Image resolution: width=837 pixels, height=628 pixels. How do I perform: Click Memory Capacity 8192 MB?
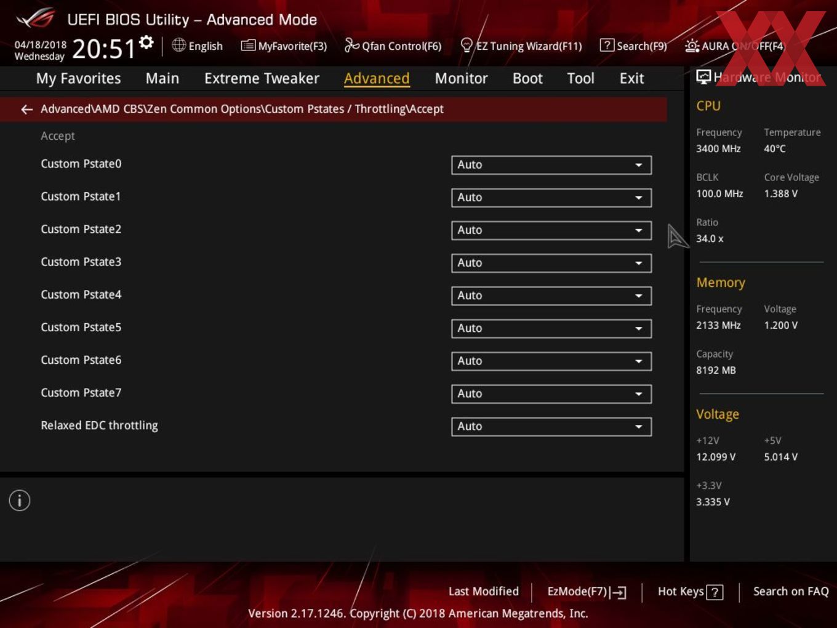[x=716, y=370]
